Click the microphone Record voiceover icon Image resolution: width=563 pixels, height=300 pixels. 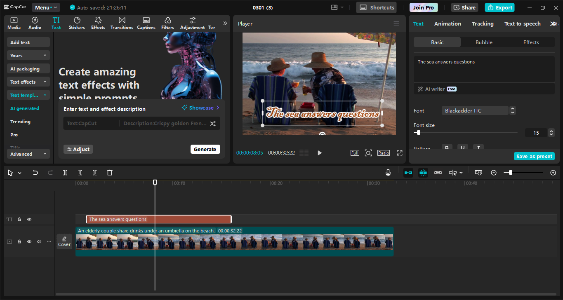(388, 173)
